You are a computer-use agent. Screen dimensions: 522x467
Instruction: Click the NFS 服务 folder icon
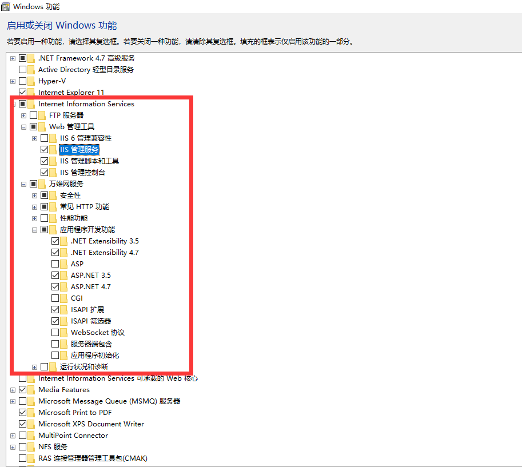pyautogui.click(x=31, y=447)
